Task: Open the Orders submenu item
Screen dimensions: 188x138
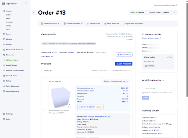Action: (x=8, y=15)
